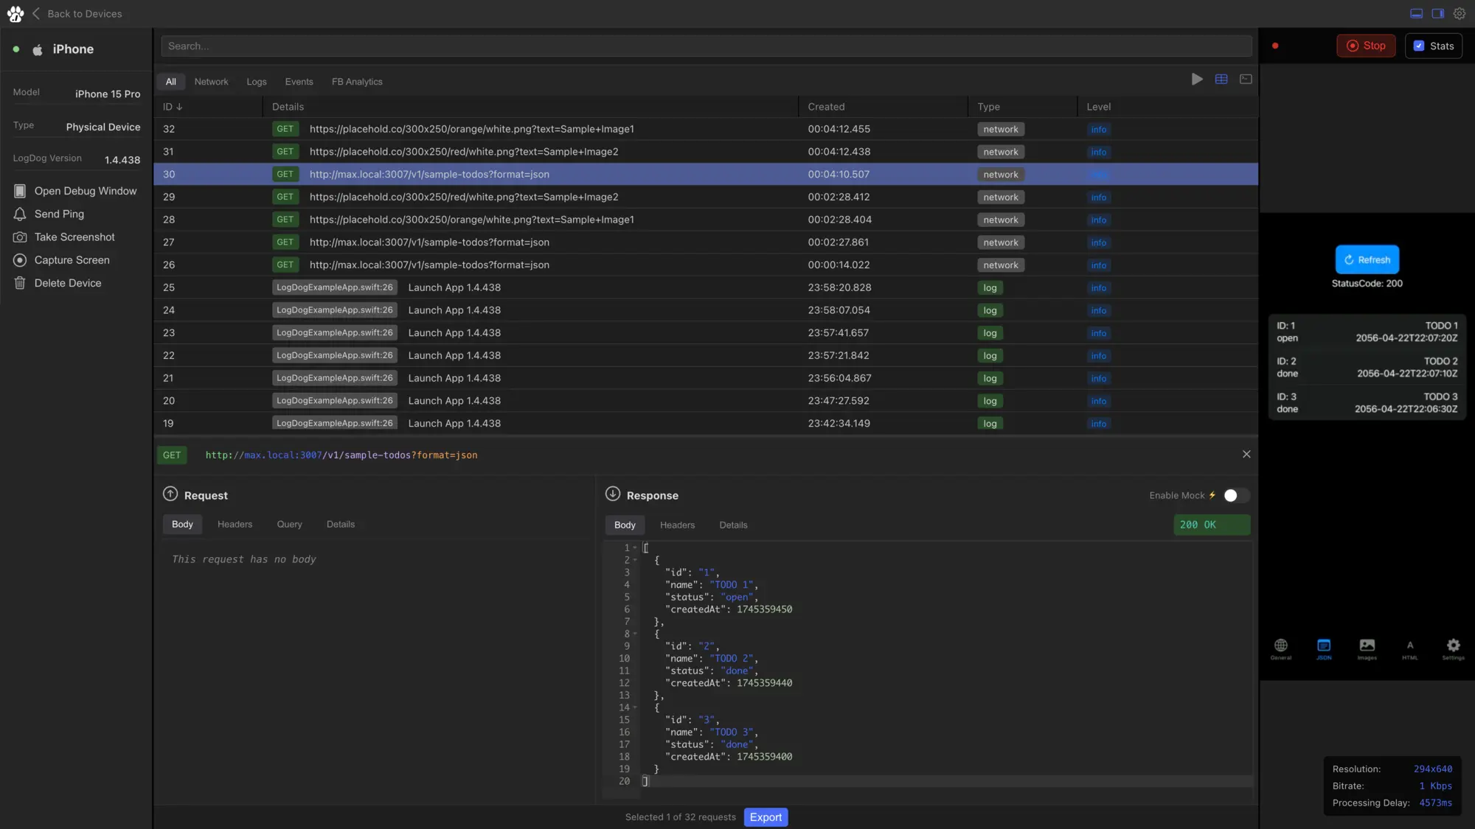Screen dimensions: 1475x829
Task: Click the 200 OK status badge
Action: (1212, 525)
